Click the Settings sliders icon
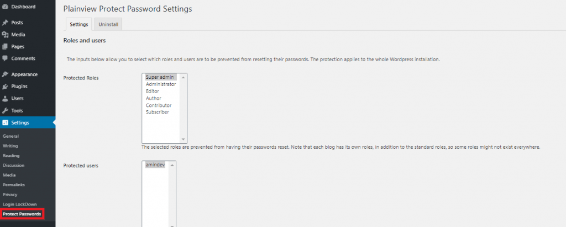This screenshot has height=227, width=566. [x=5, y=123]
